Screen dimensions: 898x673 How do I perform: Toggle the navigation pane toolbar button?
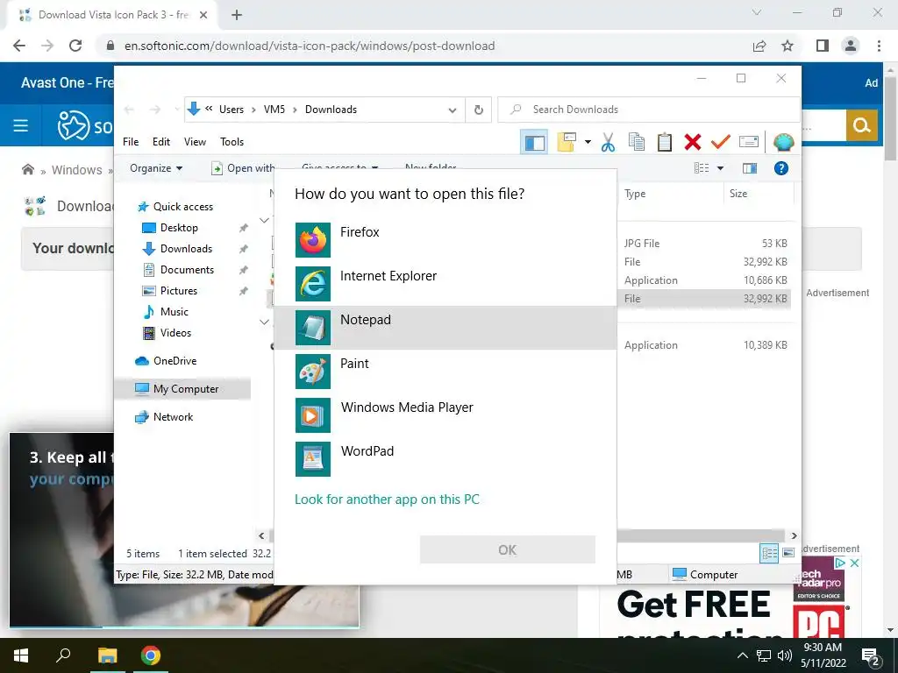[x=534, y=142]
